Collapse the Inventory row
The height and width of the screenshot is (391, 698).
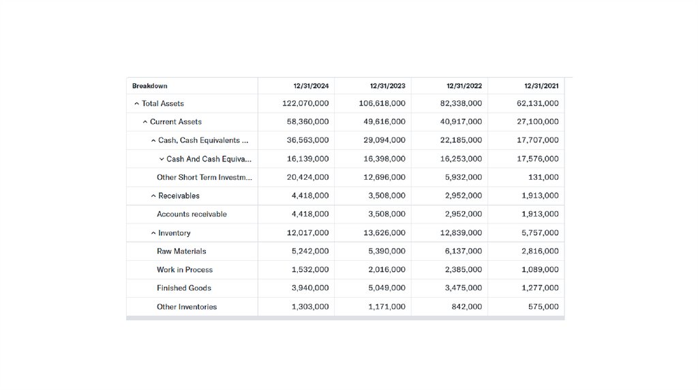153,233
